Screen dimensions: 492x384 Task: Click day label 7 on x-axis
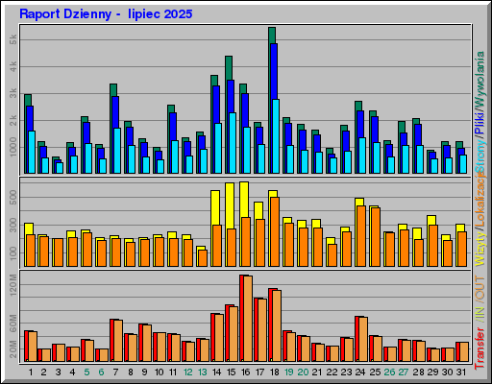click(x=115, y=372)
